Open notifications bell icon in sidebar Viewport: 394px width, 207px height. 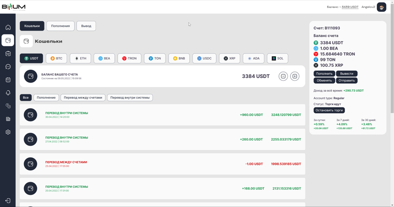8,93
